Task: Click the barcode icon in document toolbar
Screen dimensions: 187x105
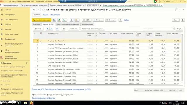Action: (71, 20)
